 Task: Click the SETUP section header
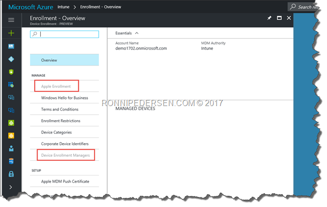tap(36, 170)
